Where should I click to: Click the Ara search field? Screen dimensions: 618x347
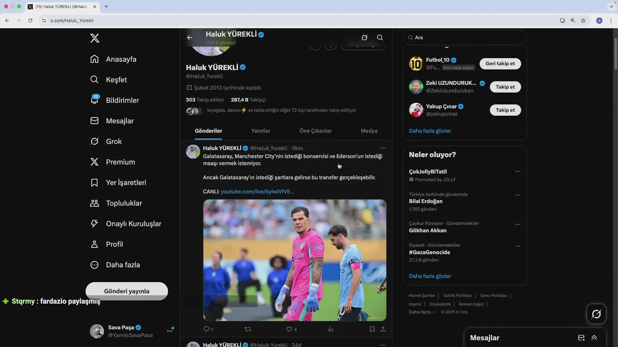click(x=465, y=38)
